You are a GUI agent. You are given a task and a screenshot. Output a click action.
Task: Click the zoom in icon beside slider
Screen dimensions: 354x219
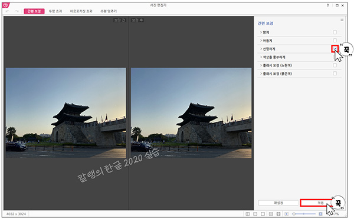click(320, 214)
